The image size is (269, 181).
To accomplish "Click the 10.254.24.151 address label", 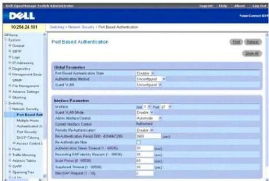I will click(24, 27).
